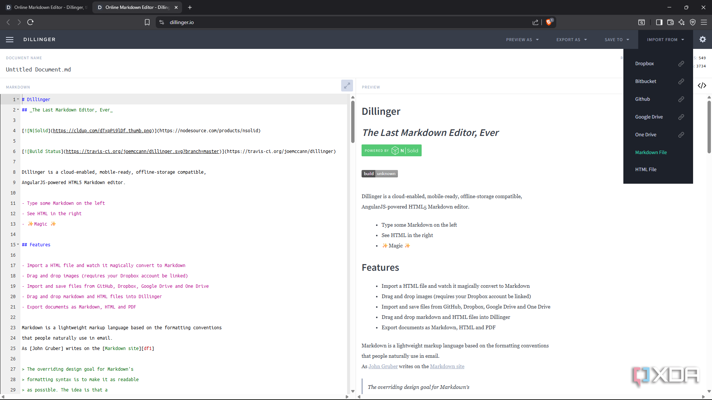
Task: Click the nodesource URL on line 4
Action: (x=209, y=131)
